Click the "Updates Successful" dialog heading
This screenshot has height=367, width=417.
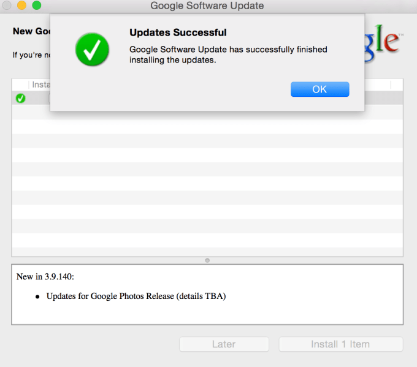pyautogui.click(x=178, y=32)
